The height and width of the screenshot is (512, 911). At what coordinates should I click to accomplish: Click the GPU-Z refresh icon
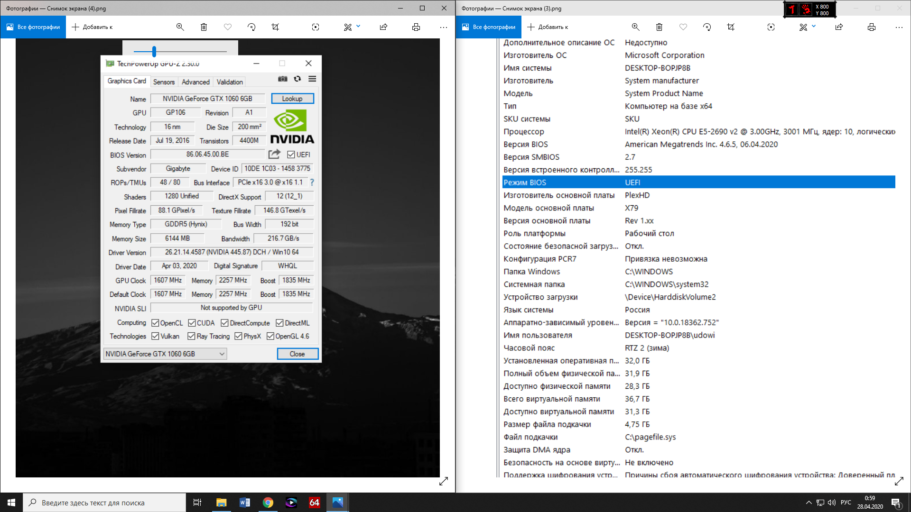point(297,79)
